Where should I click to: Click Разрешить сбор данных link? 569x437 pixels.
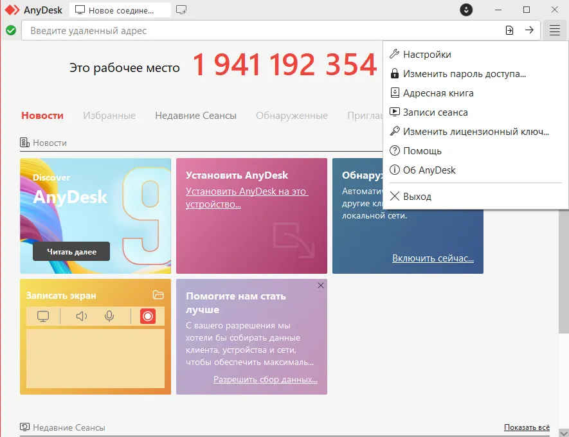[265, 380]
